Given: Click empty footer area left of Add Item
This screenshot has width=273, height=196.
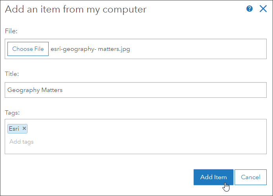Looking at the screenshot, I should [x=98, y=177].
